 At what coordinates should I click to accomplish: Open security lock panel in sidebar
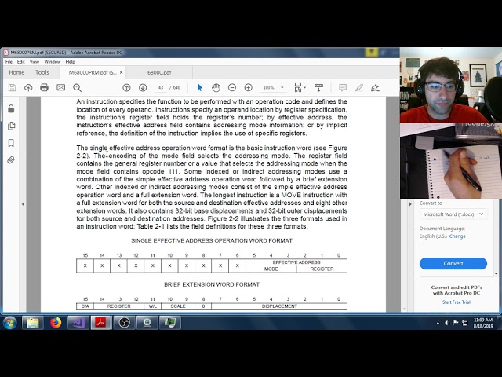tap(11, 108)
